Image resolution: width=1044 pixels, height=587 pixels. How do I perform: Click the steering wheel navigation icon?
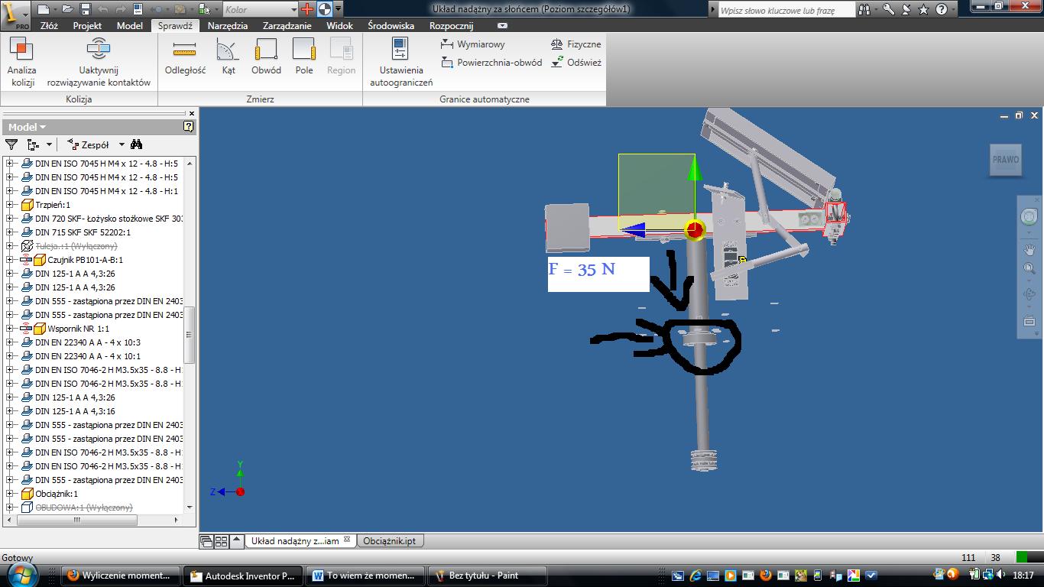1029,217
